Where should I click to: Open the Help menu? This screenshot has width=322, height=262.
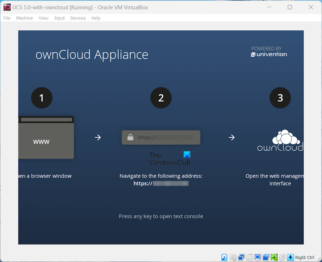tap(96, 18)
